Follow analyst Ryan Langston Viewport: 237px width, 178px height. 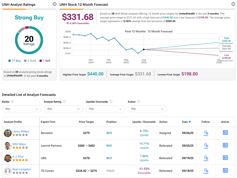206,170
